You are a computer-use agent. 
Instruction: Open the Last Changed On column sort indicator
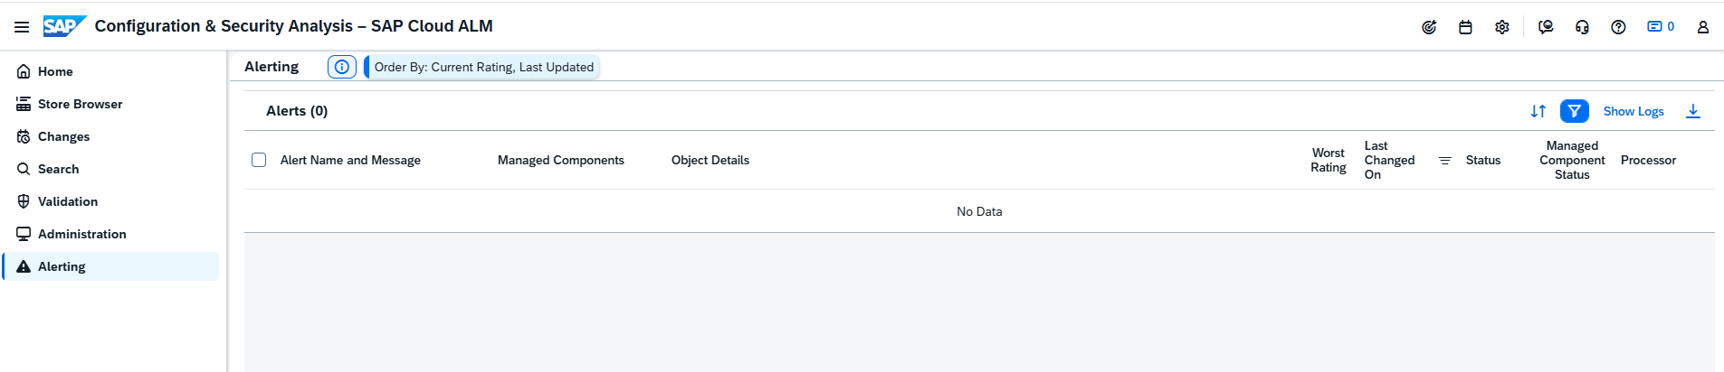coord(1444,161)
